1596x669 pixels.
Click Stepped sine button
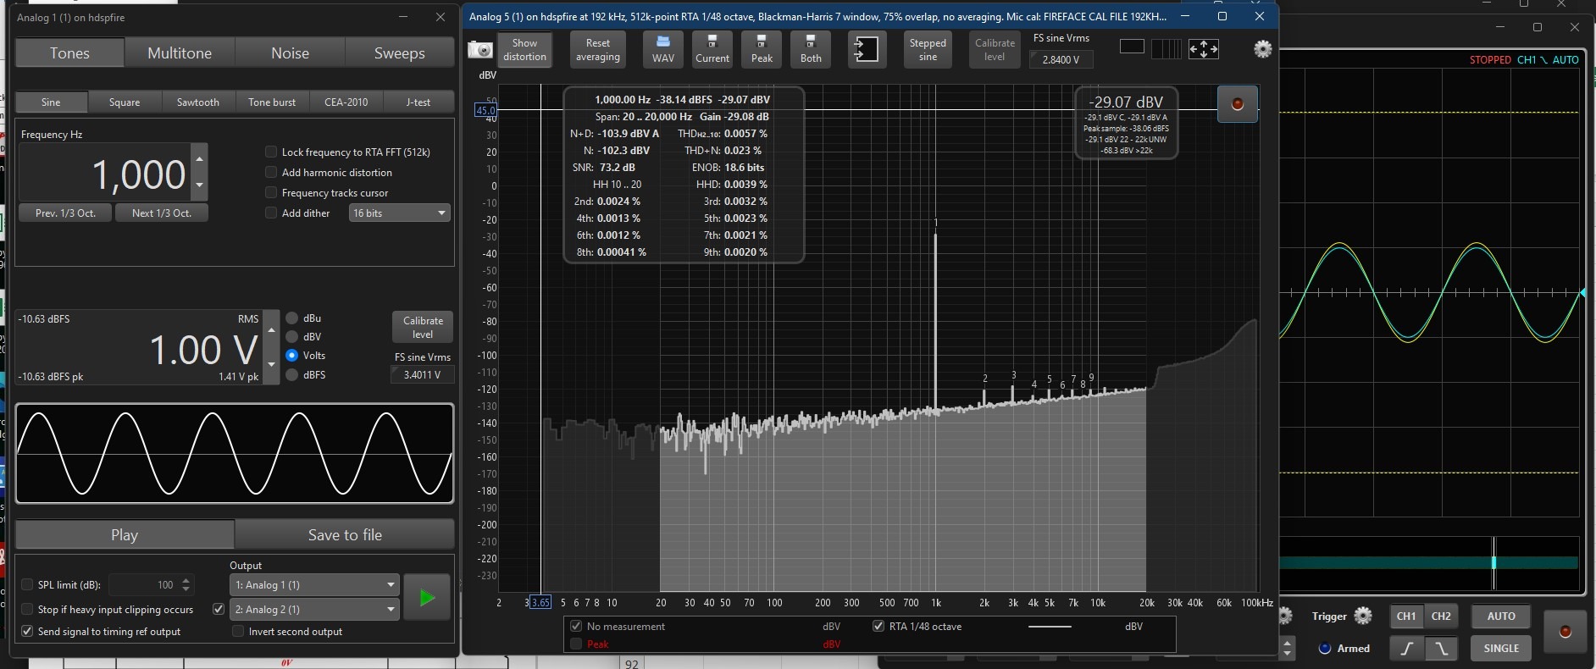(x=928, y=50)
